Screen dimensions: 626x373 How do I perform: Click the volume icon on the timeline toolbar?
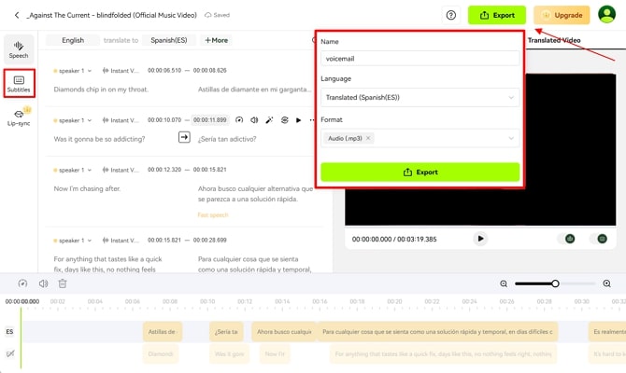point(43,283)
